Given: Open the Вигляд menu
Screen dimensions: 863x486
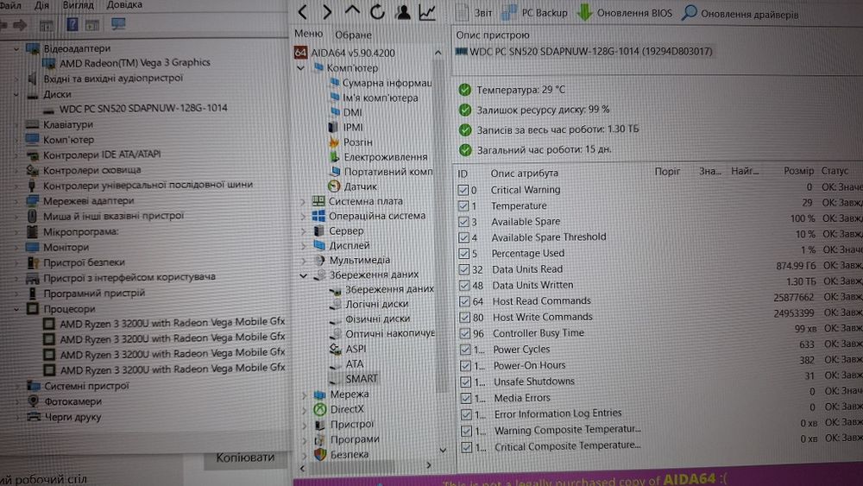Looking at the screenshot, I should tap(78, 5).
